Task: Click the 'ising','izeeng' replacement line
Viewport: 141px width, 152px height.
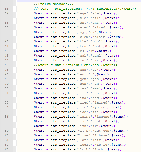Action: point(81,117)
